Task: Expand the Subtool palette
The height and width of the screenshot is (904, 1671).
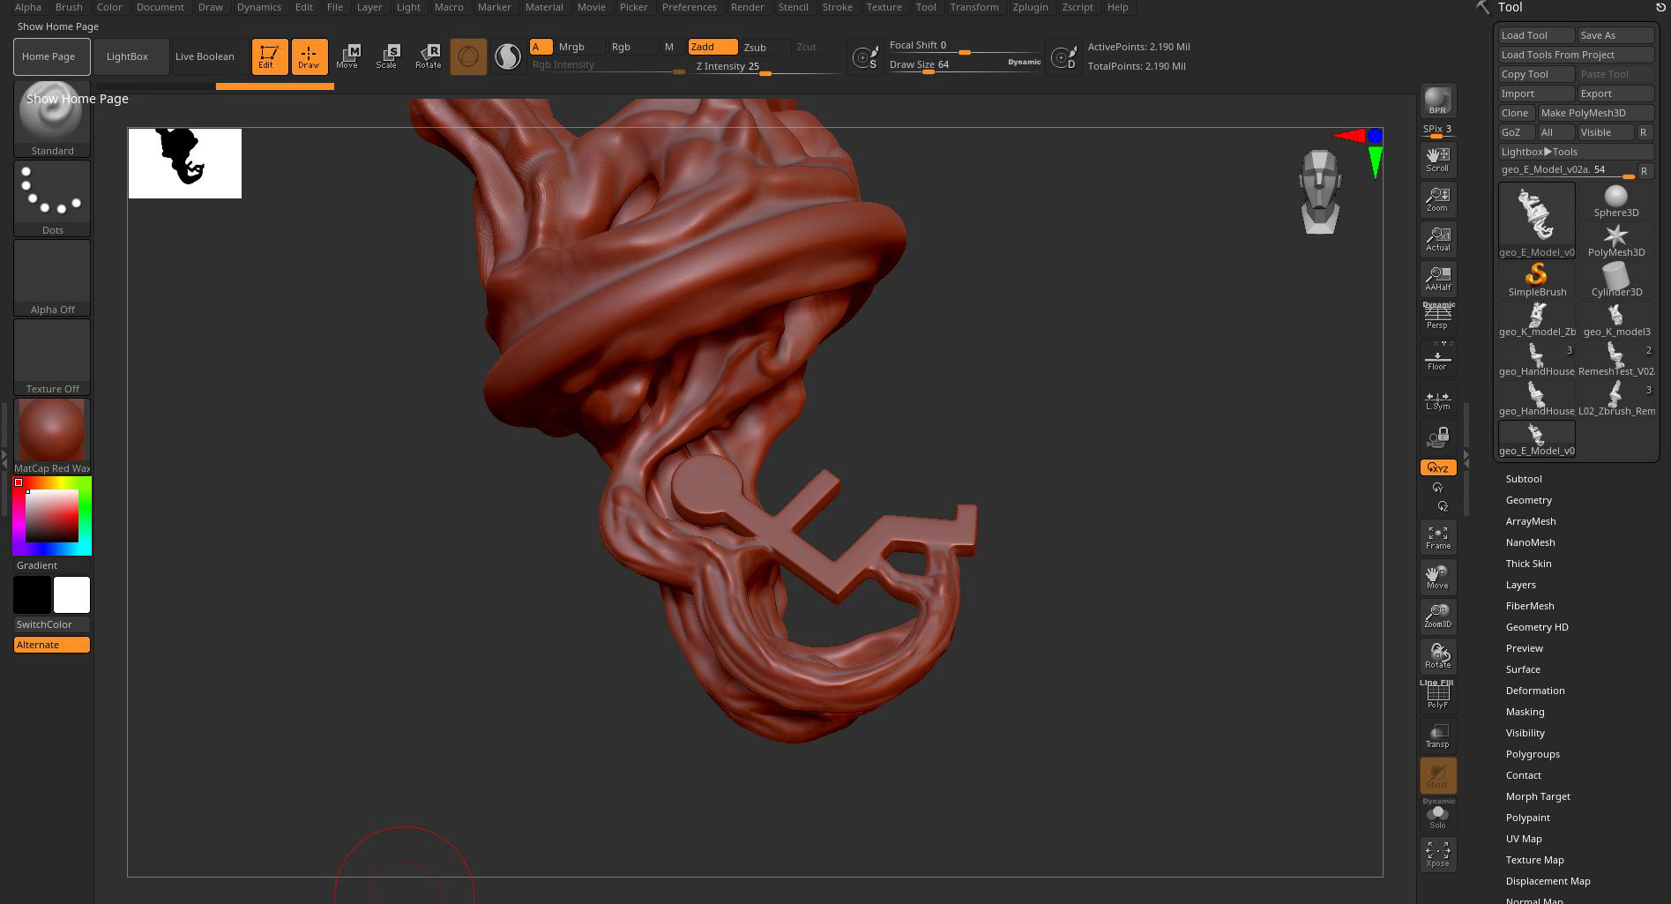Action: pos(1524,479)
